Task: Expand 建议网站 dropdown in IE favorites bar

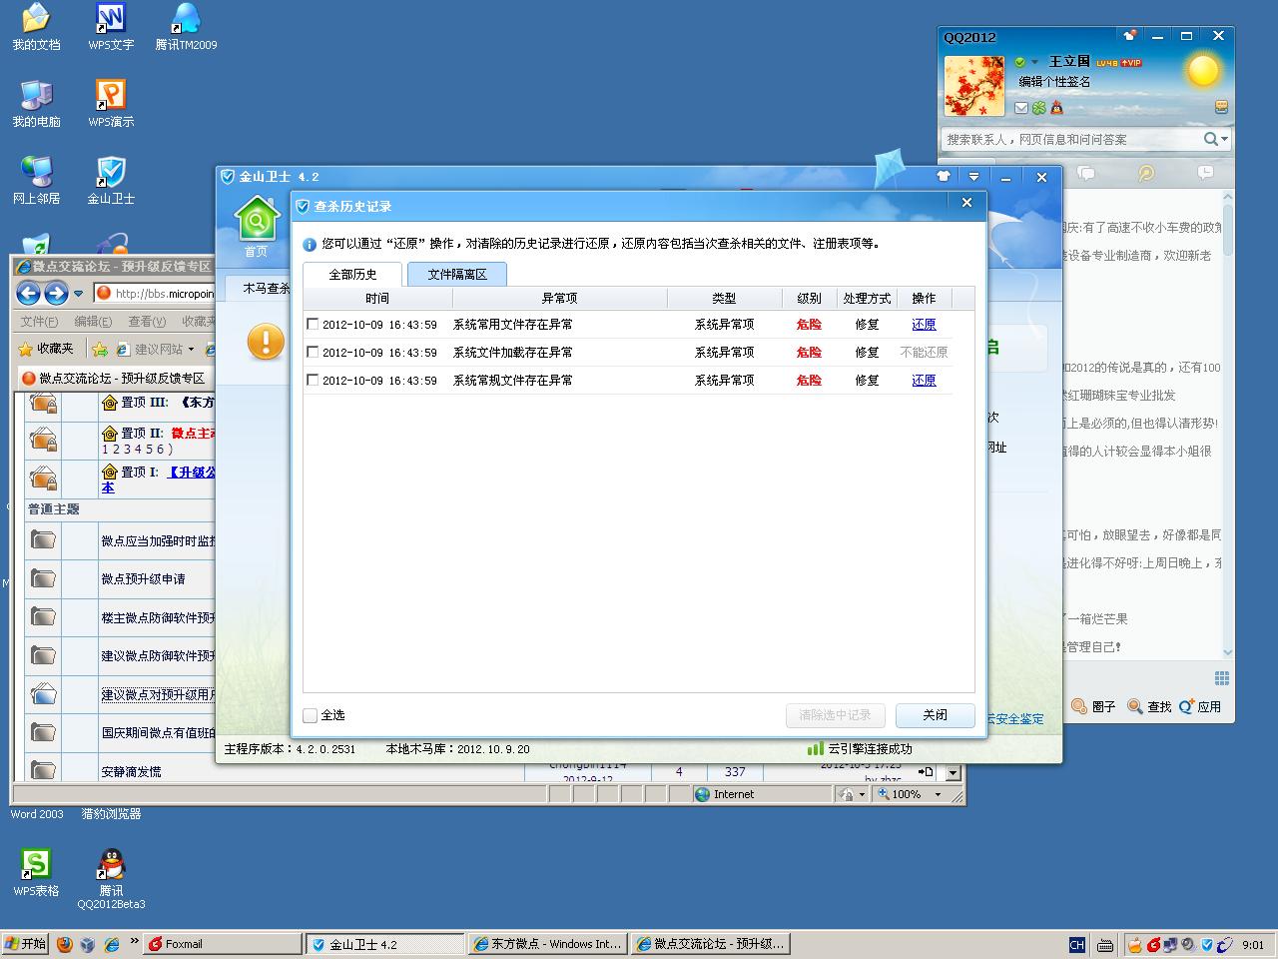Action: click(190, 349)
